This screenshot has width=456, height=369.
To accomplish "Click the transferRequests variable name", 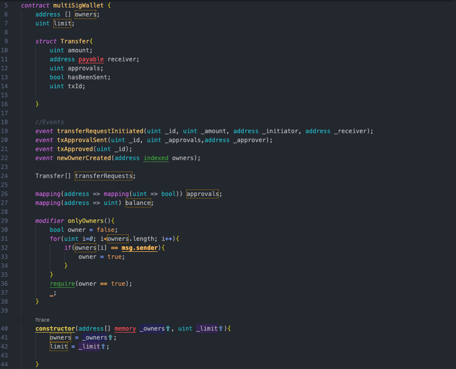I will [104, 176].
